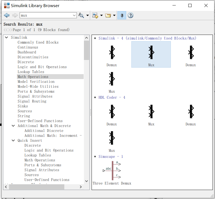Click tree scrollbar down arrow

tap(87, 181)
